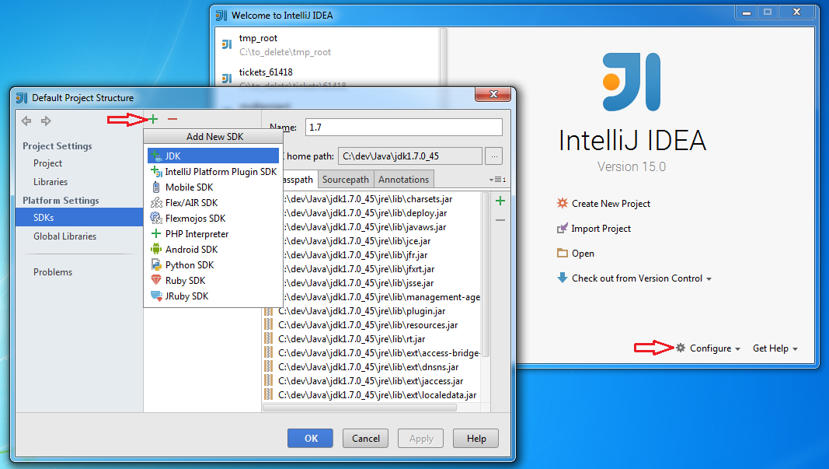Click the SDK Name input field
The height and width of the screenshot is (469, 829).
403,127
